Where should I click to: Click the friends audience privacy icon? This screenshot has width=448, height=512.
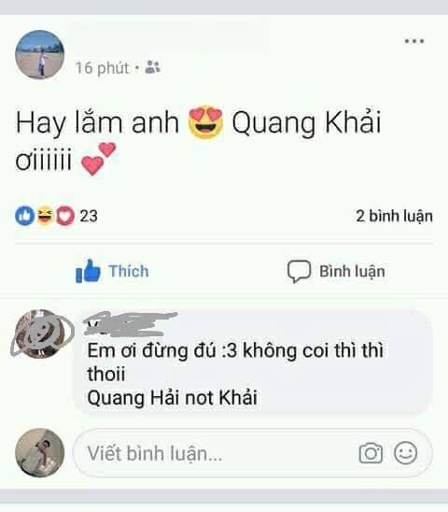152,67
